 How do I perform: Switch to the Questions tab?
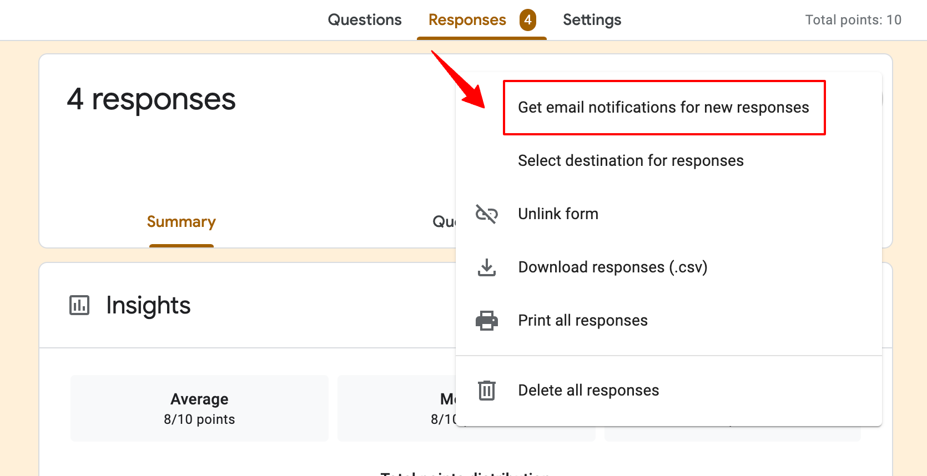point(365,19)
